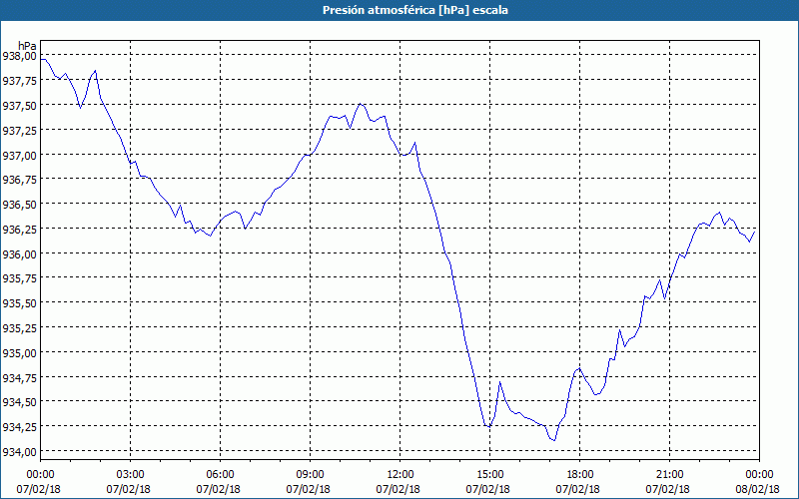The image size is (799, 499).
Task: Click the 937,25 y-axis value
Action: (x=18, y=131)
